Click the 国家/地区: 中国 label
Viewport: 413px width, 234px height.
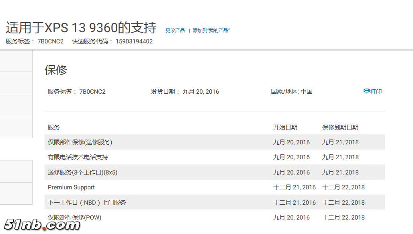292,92
